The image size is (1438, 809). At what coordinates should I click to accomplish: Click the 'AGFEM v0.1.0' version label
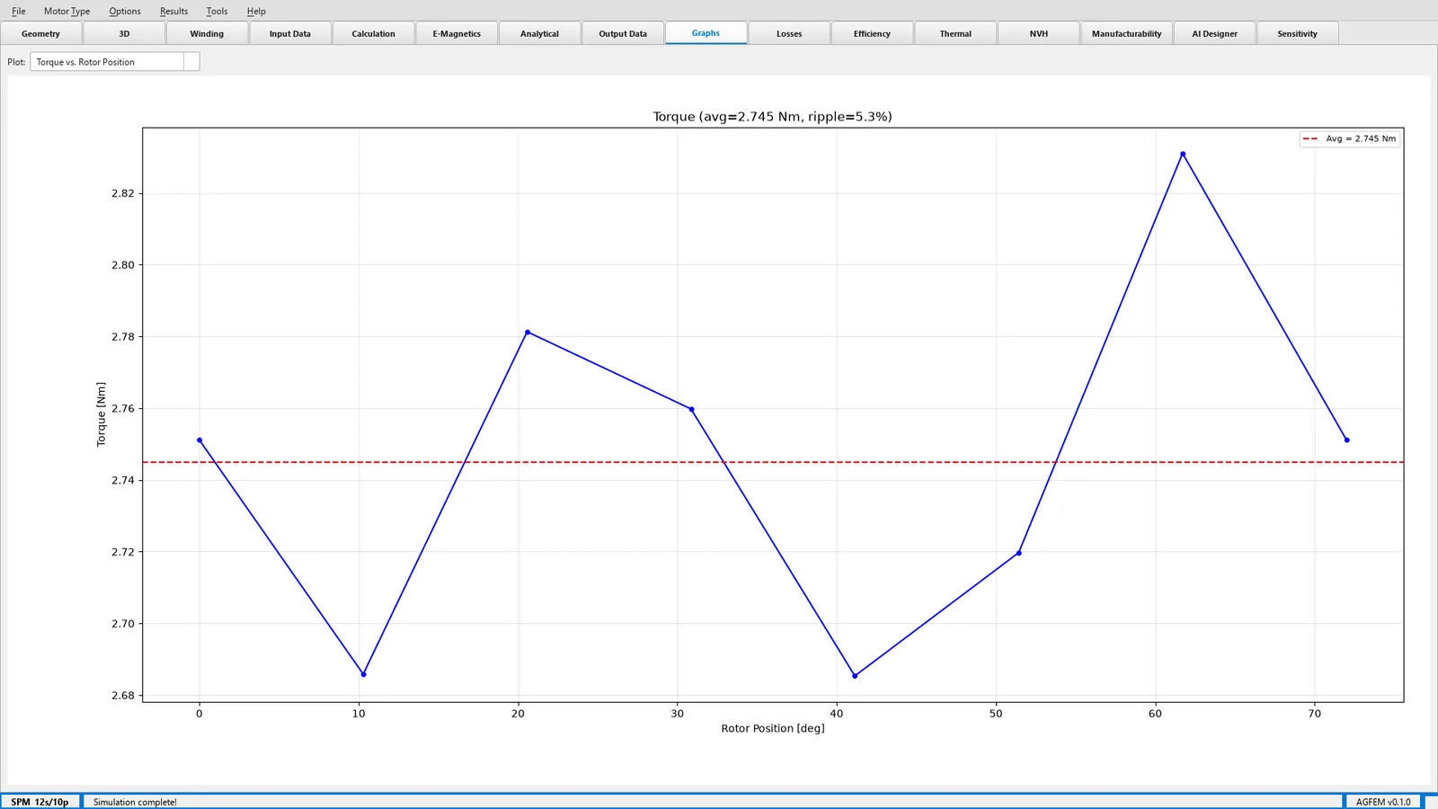1383,802
